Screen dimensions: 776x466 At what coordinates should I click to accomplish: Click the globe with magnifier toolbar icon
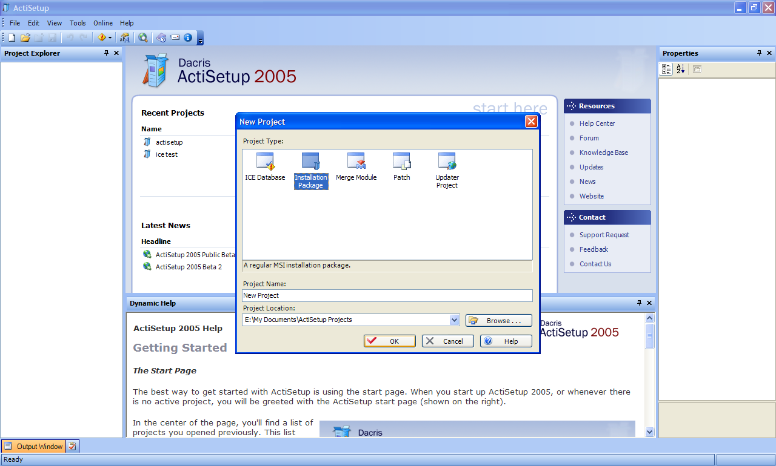(143, 38)
